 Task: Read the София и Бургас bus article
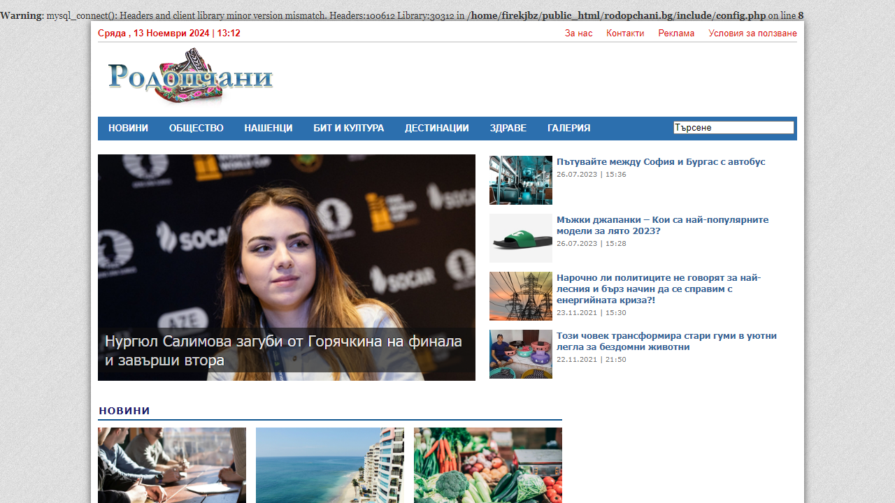pos(660,162)
